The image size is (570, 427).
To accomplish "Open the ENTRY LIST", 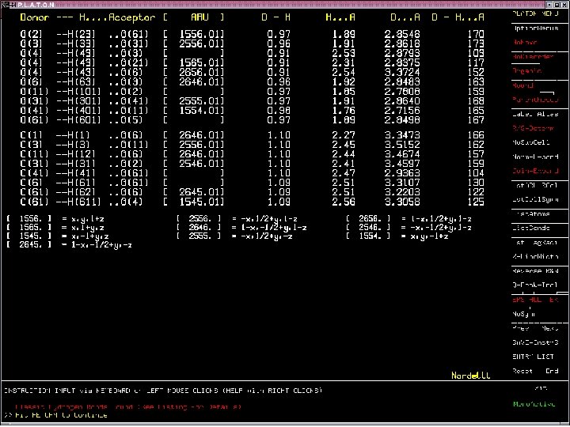I will 533,357.
